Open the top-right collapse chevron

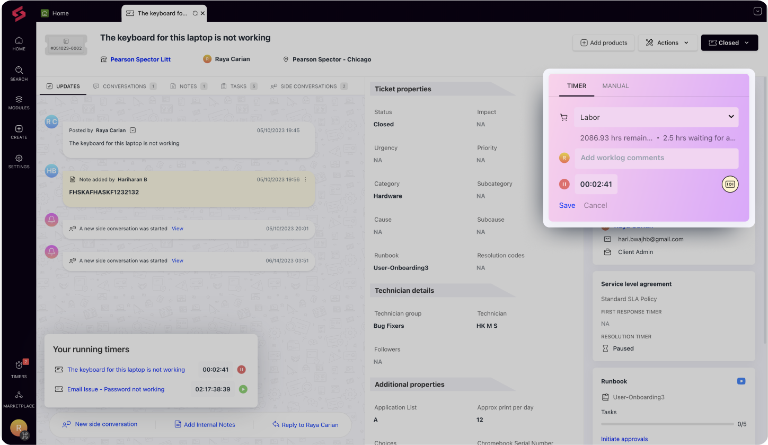757,11
